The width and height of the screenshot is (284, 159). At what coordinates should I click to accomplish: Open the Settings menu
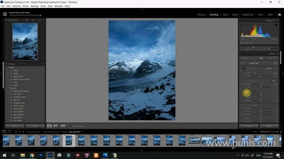[34, 6]
